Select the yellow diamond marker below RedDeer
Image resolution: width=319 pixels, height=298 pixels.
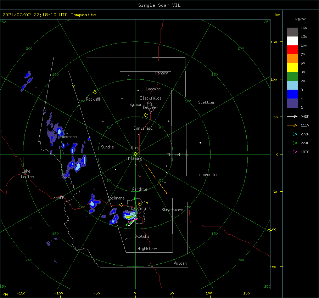(146, 115)
